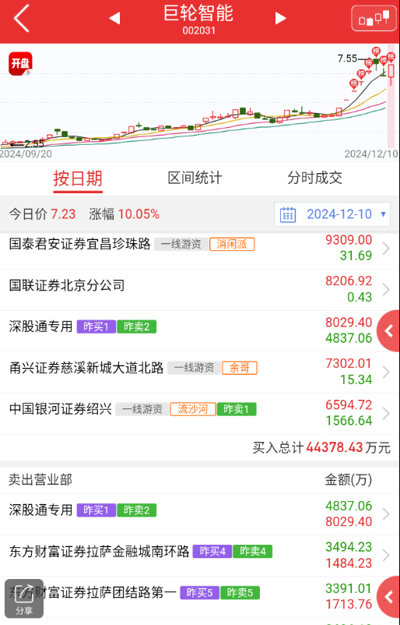Tap 一线游资 tag on 甬兴证券 row
Screen dimensions: 400x625
[x=194, y=368]
